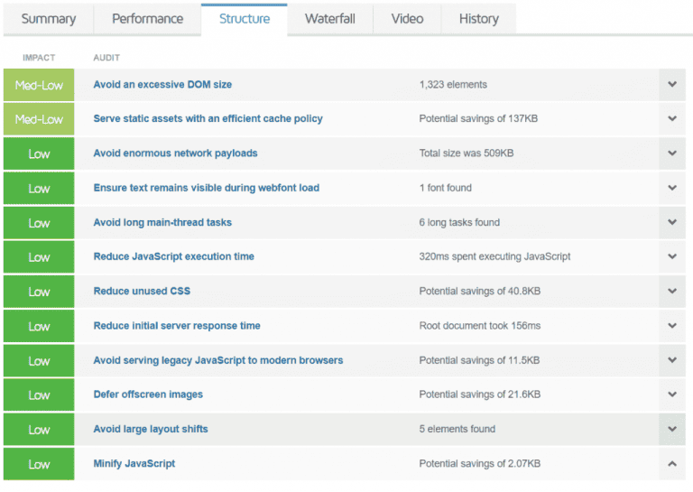The height and width of the screenshot is (492, 693).
Task: Open the History tab
Action: tap(478, 19)
